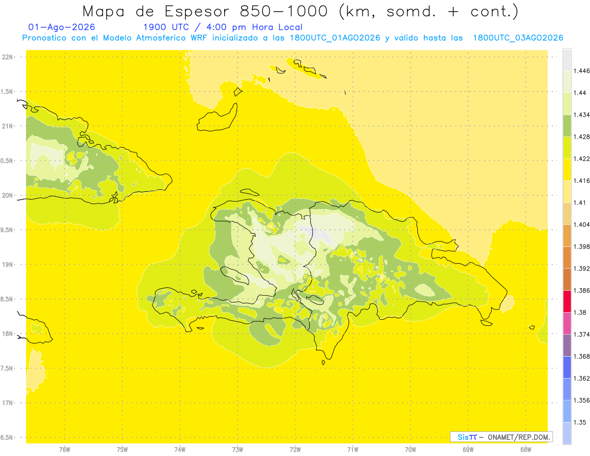The width and height of the screenshot is (590, 456).
Task: Click the 1.368 colorbar value
Action: pos(582,356)
